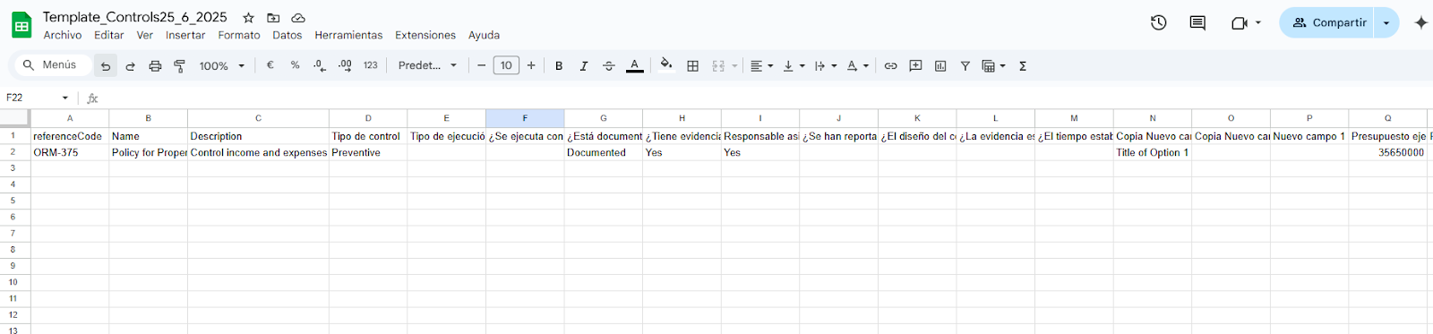Open the text color picker
Screen dimensions: 1433x334
click(x=634, y=65)
